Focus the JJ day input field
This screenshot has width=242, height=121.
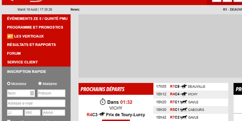click(15, 113)
